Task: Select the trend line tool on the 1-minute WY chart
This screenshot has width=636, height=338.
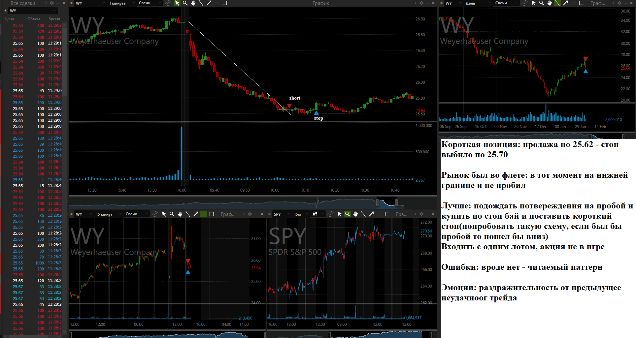Action: 201,3
